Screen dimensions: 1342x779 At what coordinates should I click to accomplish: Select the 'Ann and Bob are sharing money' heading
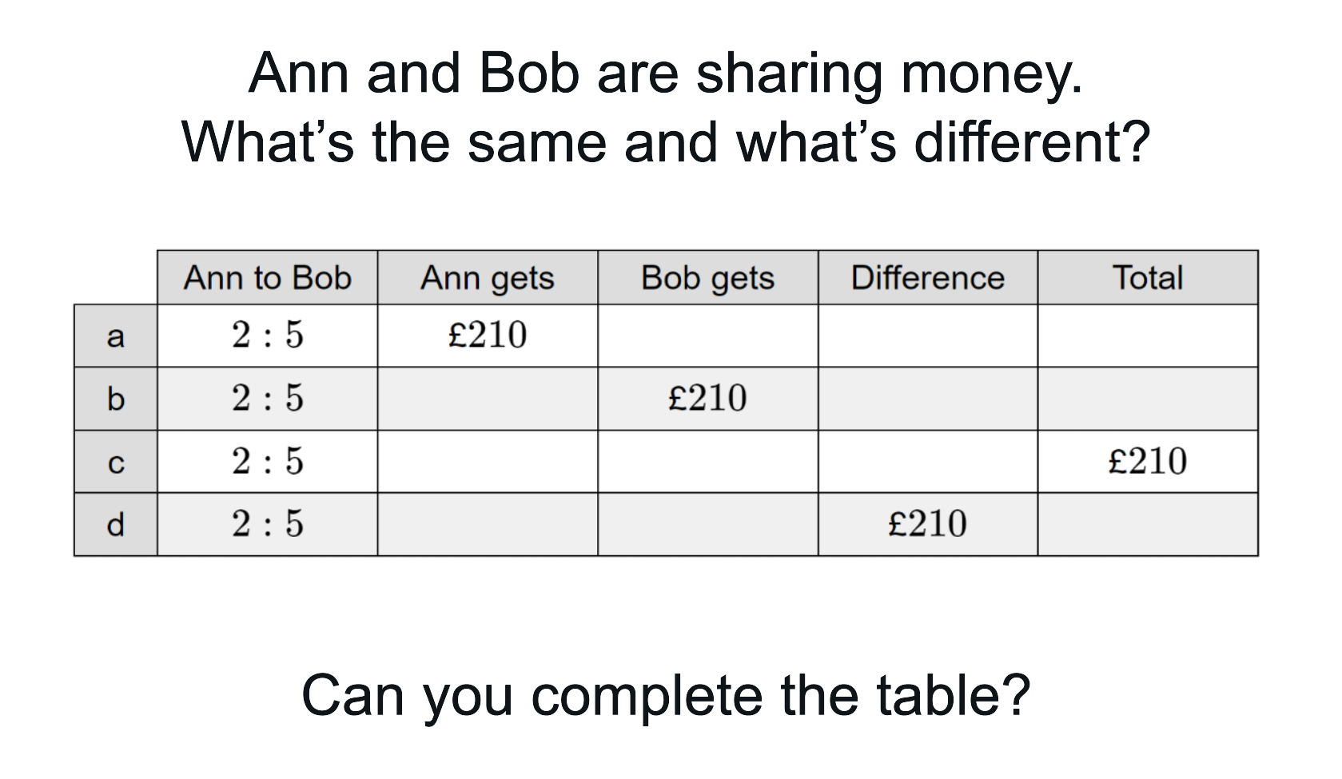pyautogui.click(x=666, y=74)
